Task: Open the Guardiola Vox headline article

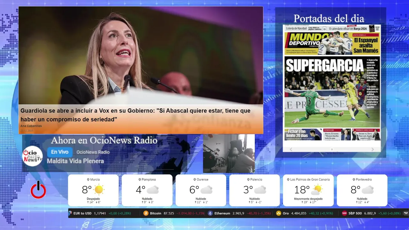Action: click(135, 115)
